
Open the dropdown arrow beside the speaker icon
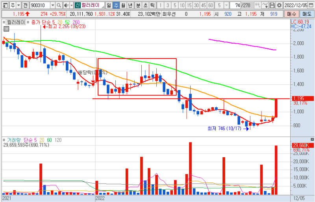[x=72, y=5]
